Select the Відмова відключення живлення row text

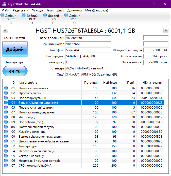(41, 137)
